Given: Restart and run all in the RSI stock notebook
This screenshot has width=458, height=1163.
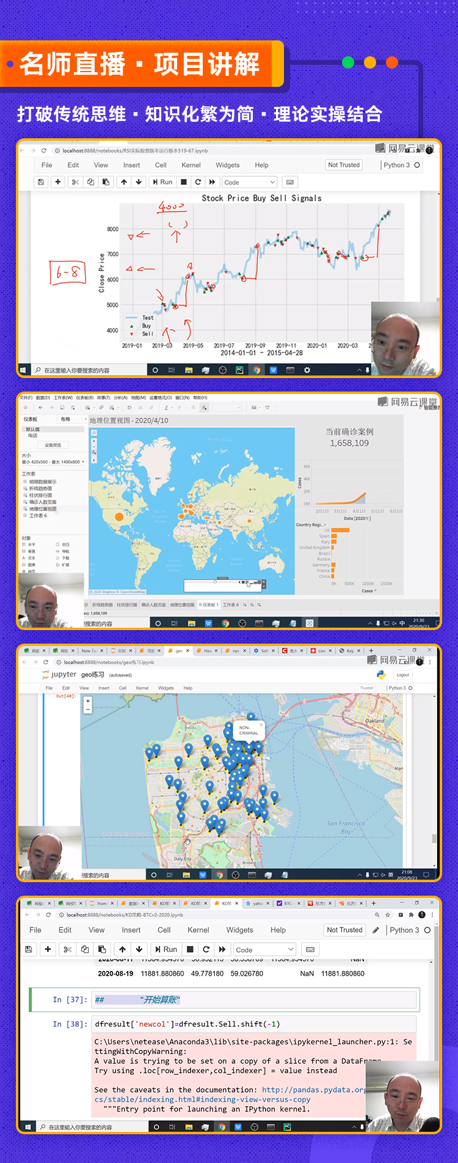Looking at the screenshot, I should (x=212, y=182).
